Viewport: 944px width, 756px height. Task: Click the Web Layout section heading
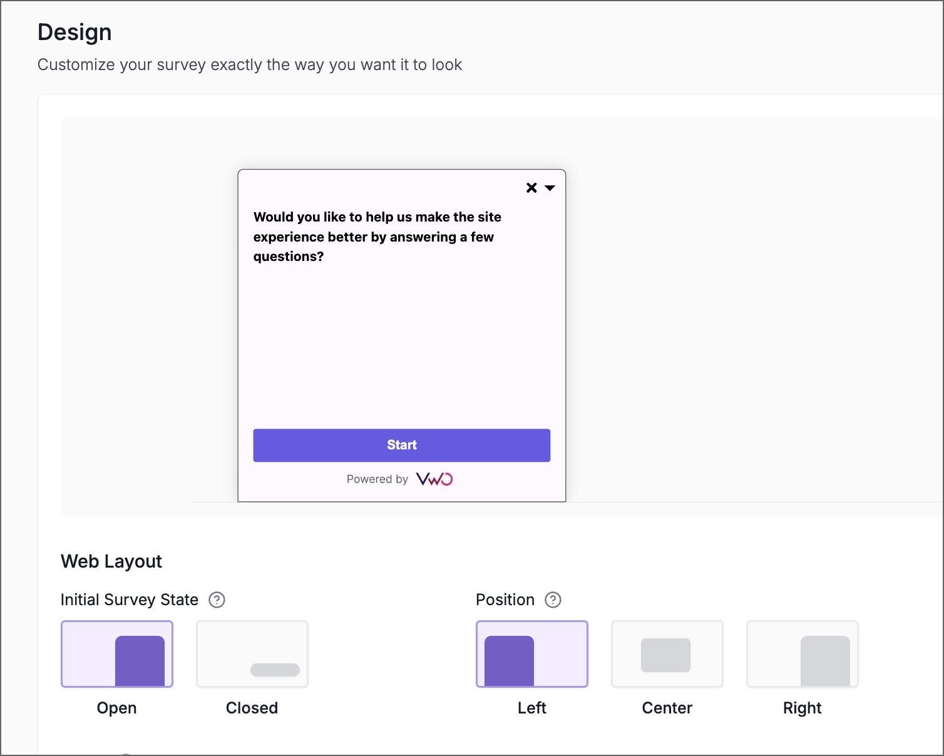(x=111, y=561)
